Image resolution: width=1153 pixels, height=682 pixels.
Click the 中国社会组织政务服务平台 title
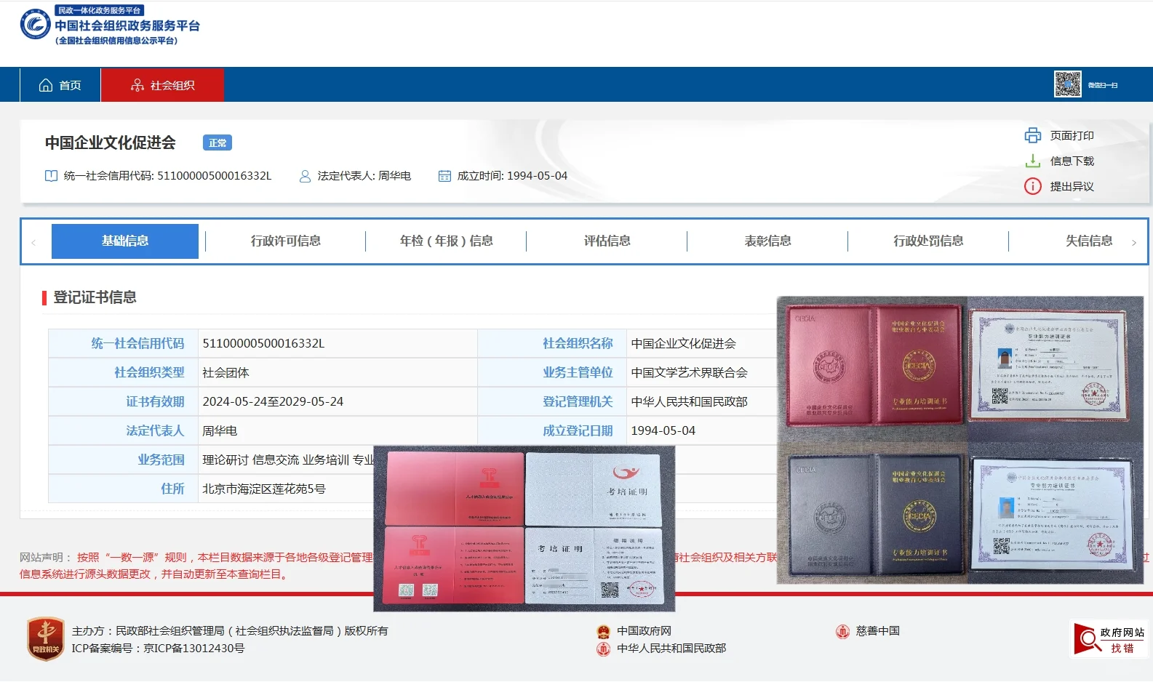(x=127, y=25)
